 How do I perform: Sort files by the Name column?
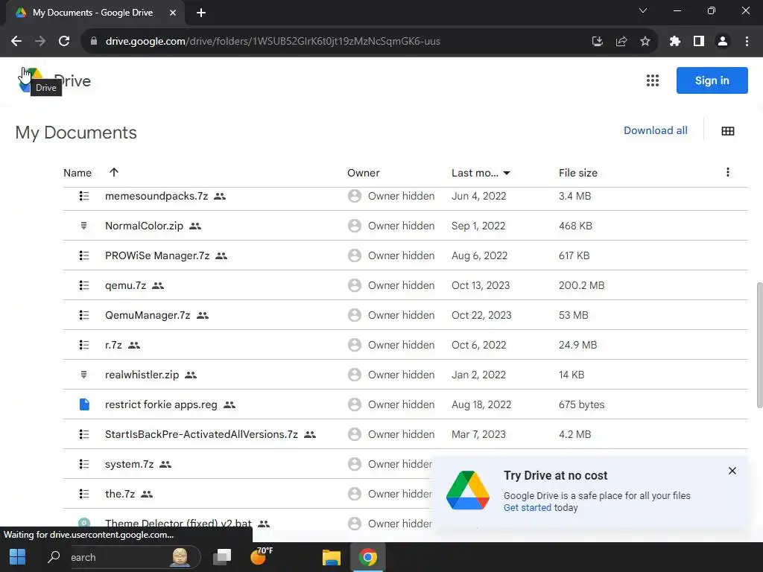click(77, 173)
